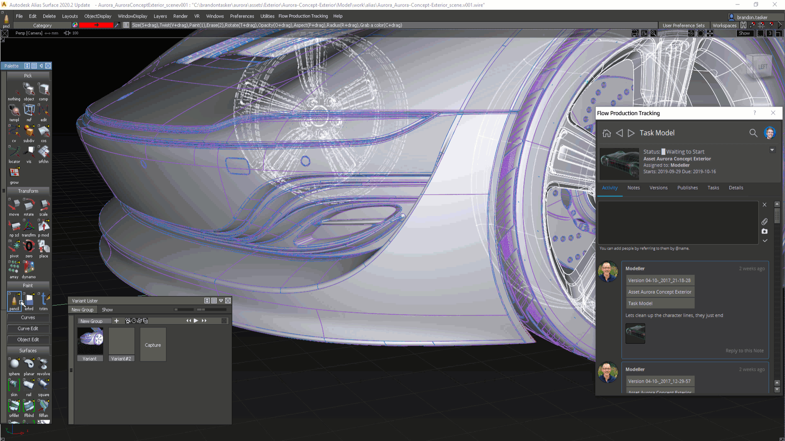Open the ObjectDisplay menu

tap(97, 16)
